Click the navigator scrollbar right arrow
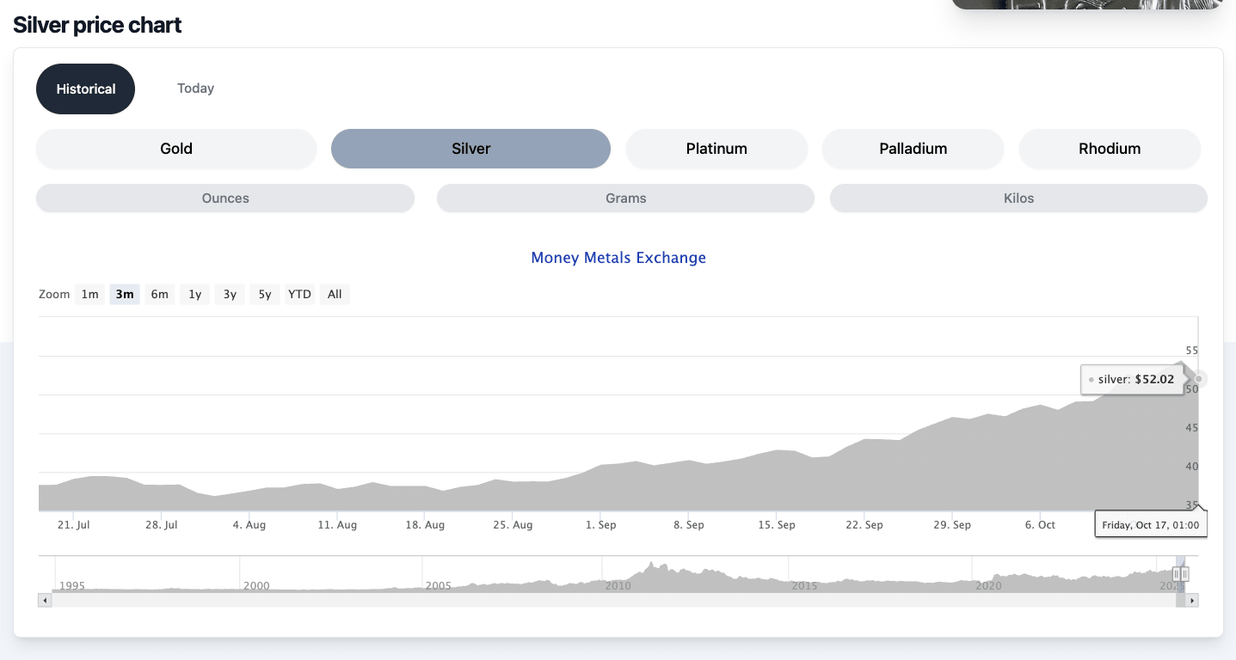Screen dimensions: 1236x660 click(1191, 601)
